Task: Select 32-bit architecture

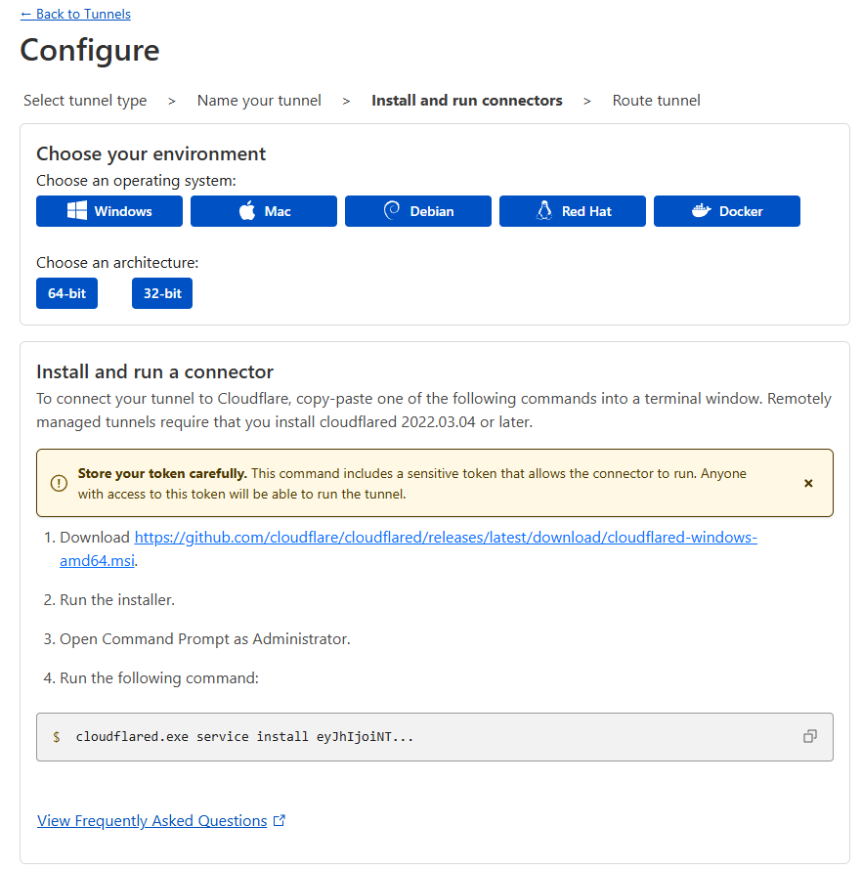Action: coord(162,293)
